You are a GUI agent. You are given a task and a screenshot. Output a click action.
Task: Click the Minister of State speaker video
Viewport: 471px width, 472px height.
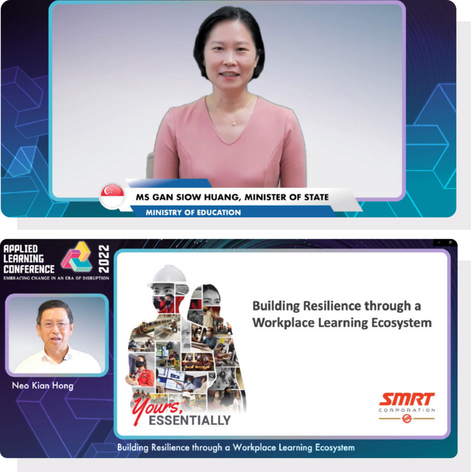coord(227,99)
